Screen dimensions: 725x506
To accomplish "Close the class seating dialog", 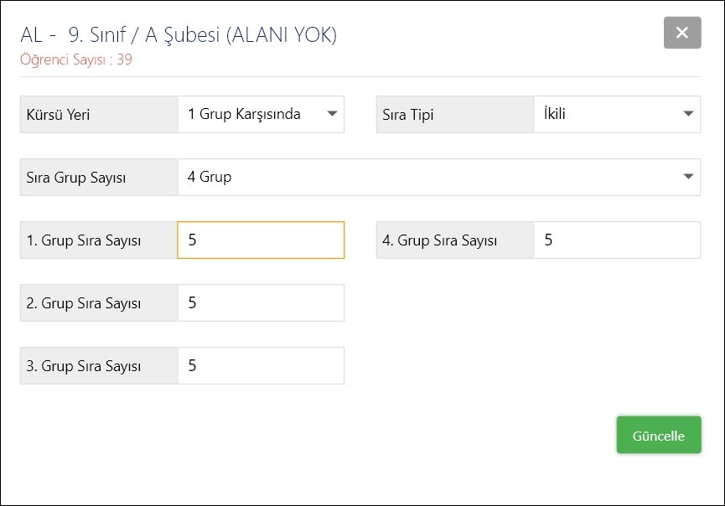I will [x=681, y=33].
